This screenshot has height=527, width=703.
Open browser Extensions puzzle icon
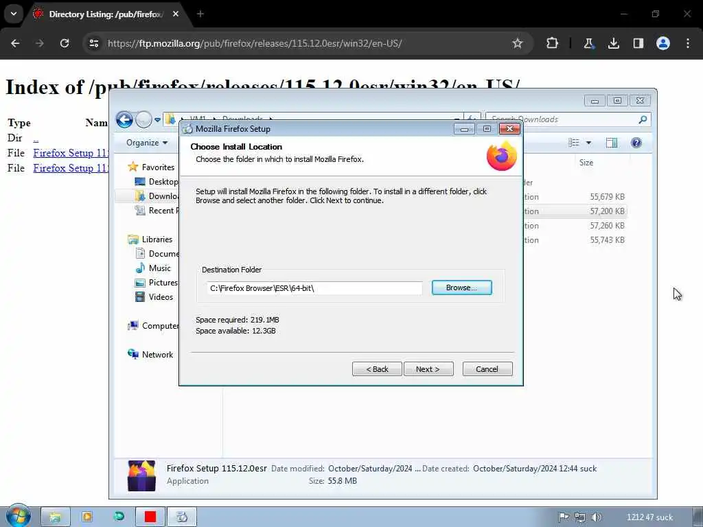(x=553, y=43)
